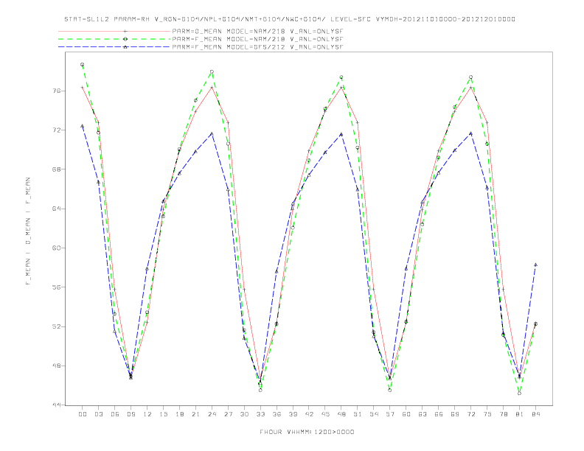
Task: Click the x-axis tick label 66
Action: click(x=439, y=414)
